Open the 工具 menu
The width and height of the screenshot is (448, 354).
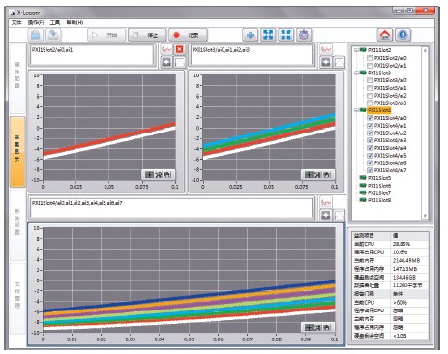[x=55, y=22]
